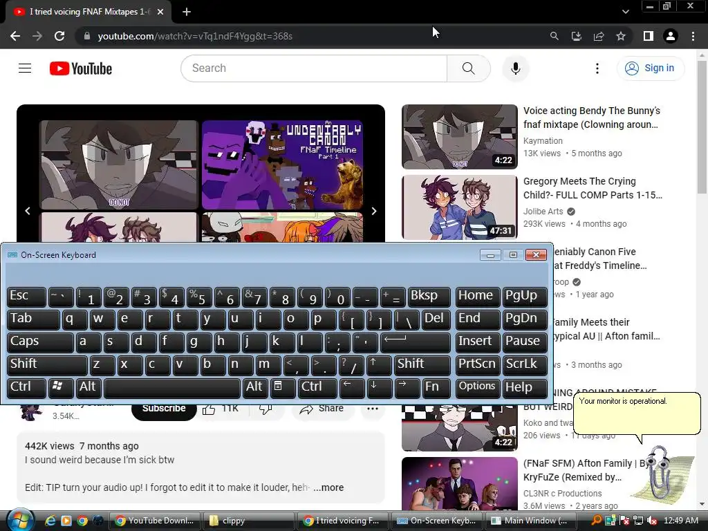Switch to 'Main Window' taskbar item

[x=532, y=521]
